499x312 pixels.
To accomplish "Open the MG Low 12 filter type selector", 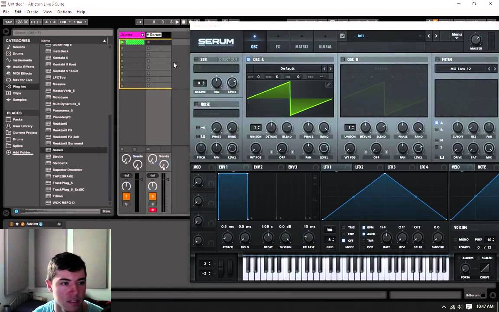I will click(460, 69).
